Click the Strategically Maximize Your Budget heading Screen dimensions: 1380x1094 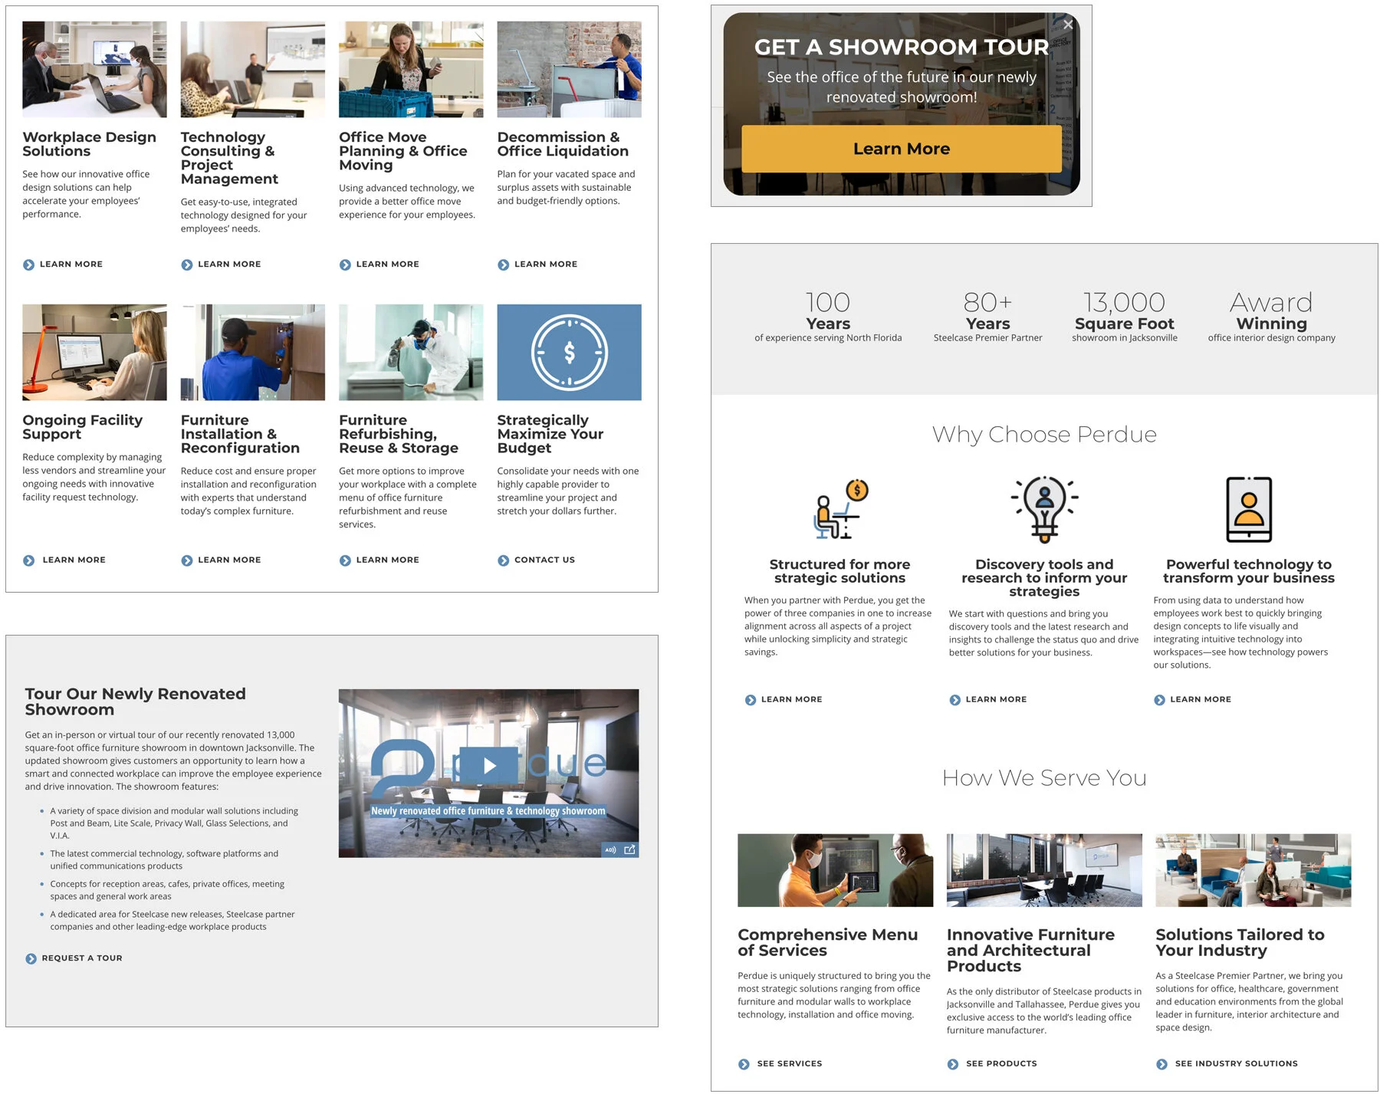point(550,434)
